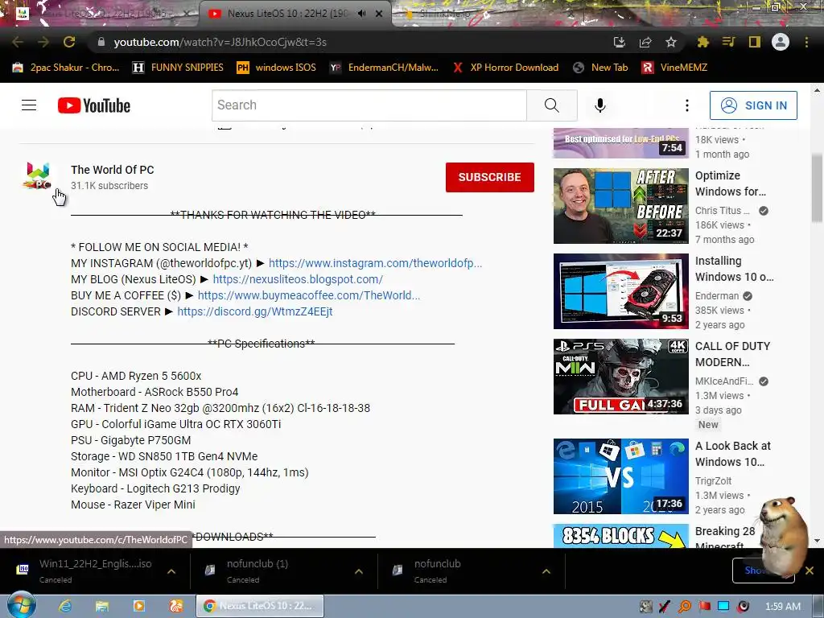Open the buymeacoffee link
824x618 pixels.
pos(309,295)
